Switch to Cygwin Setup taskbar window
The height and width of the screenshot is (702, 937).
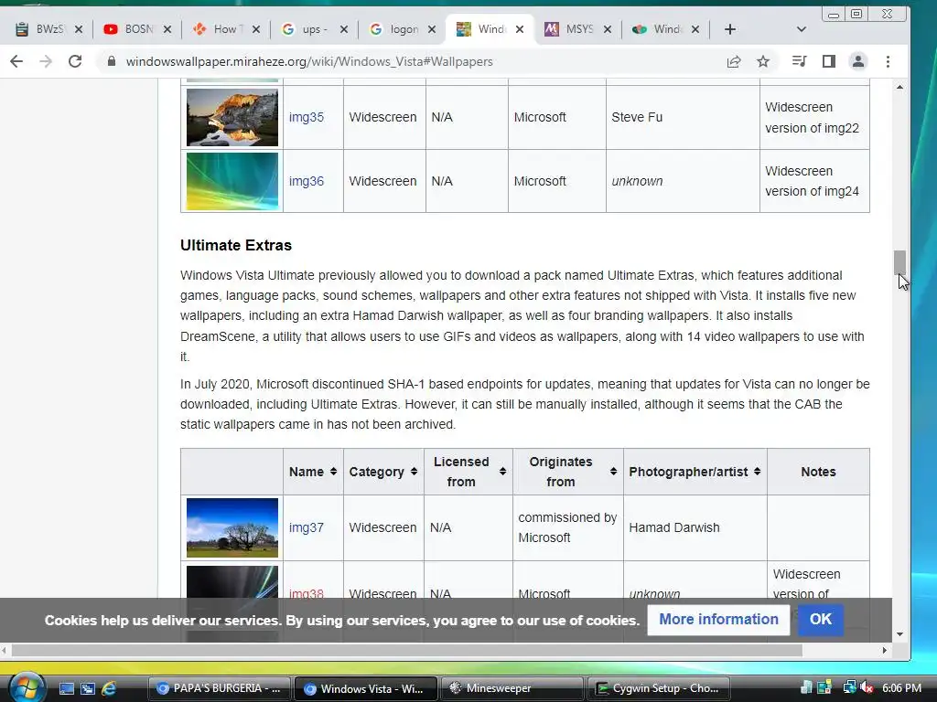[x=659, y=688]
